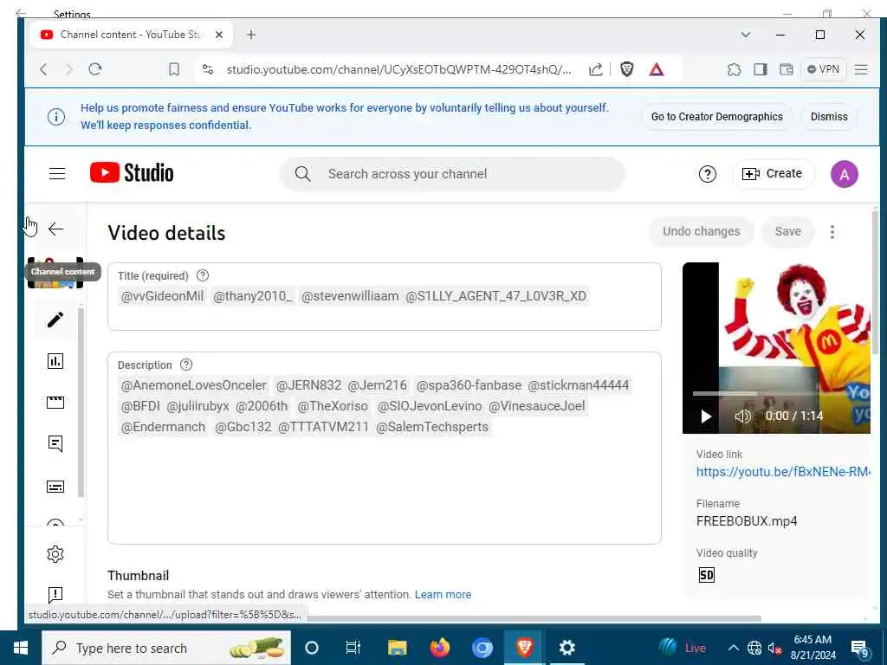Open a new browser tab
This screenshot has height=665, width=887.
[x=251, y=35]
